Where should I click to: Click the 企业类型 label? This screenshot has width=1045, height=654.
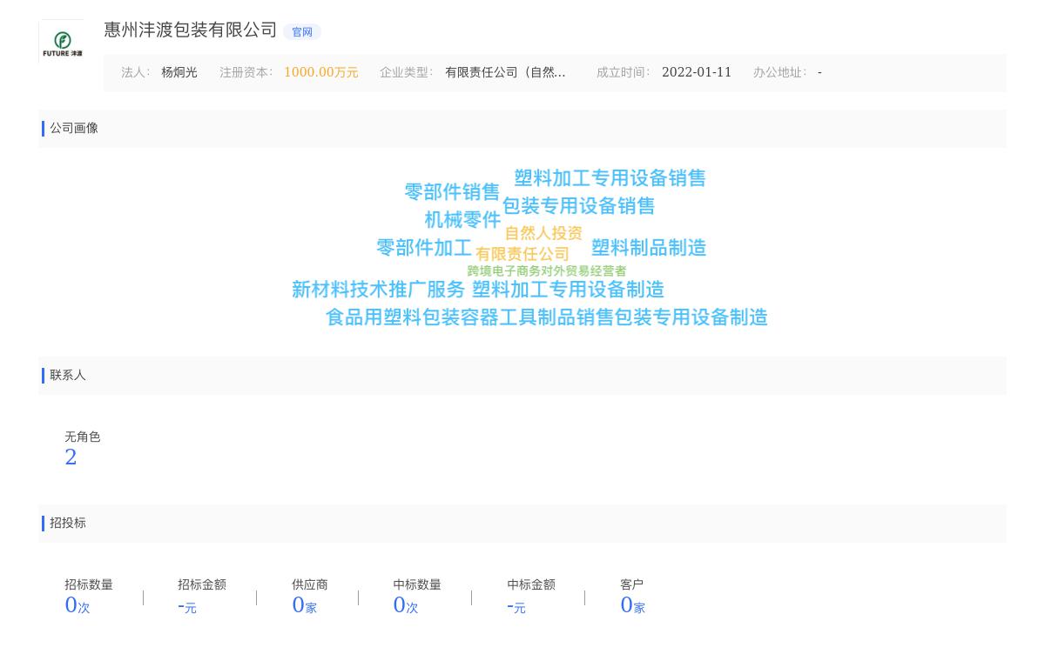(x=407, y=73)
